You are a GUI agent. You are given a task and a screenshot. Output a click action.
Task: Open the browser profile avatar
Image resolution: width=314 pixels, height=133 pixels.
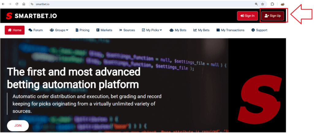tap(283, 4)
